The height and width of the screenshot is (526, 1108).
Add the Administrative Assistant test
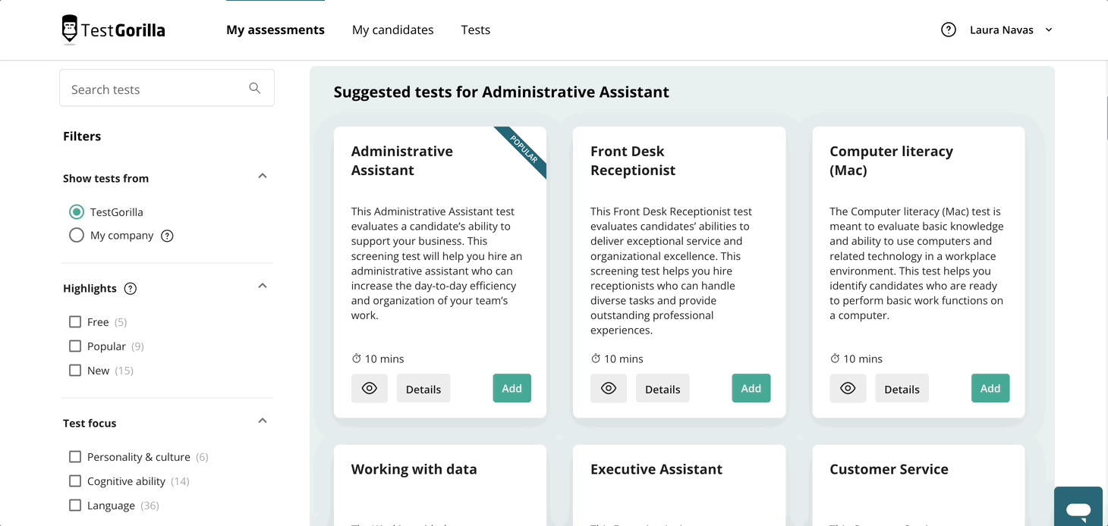(x=512, y=388)
